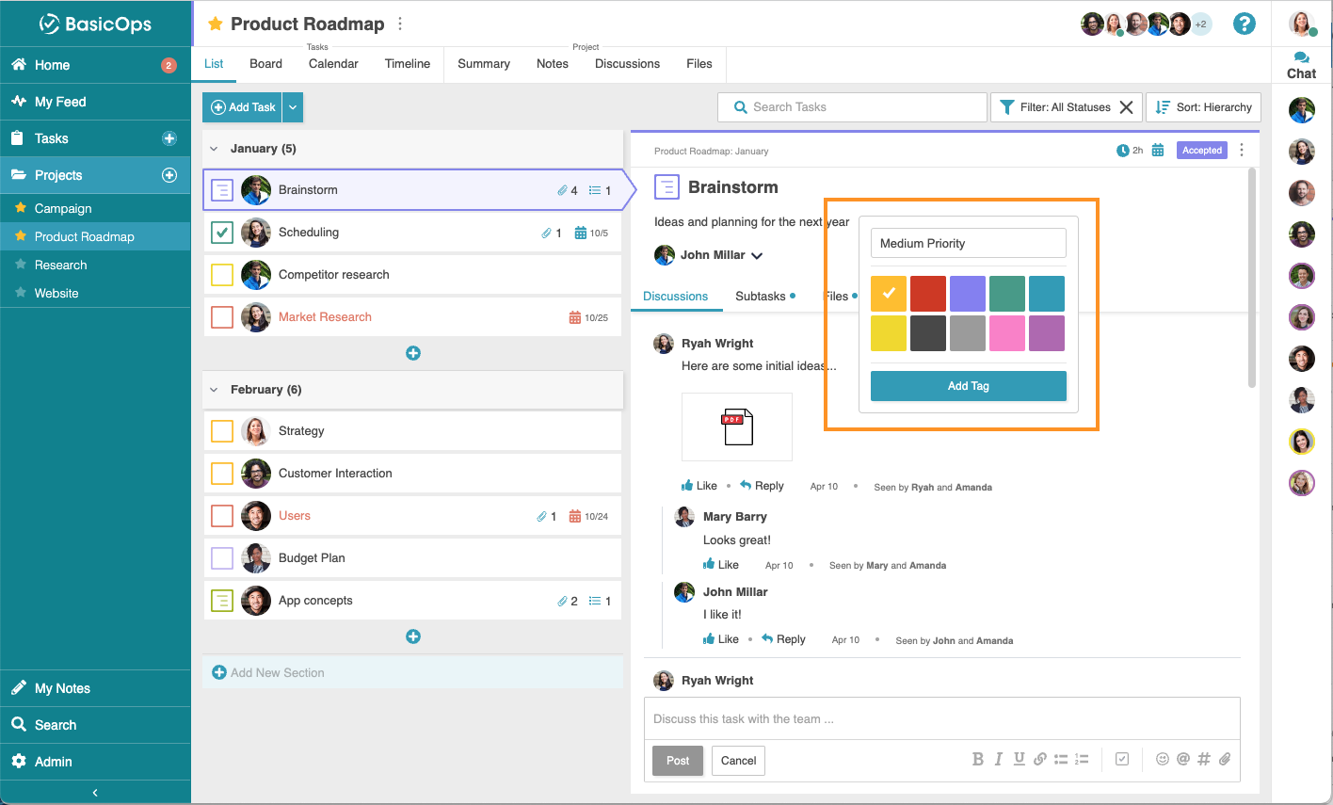This screenshot has height=805, width=1333.
Task: Open the emoji picker in the editor
Action: [1163, 760]
